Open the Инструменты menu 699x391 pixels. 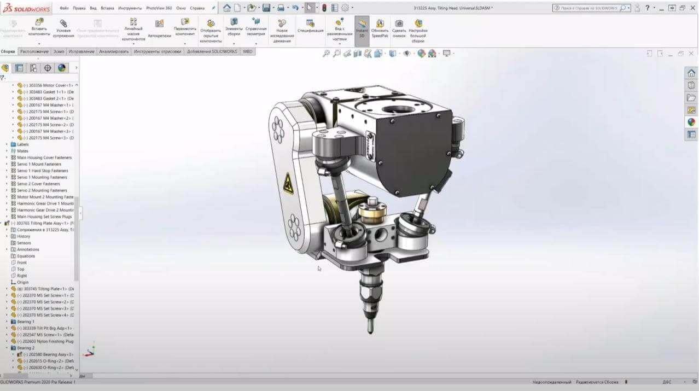pos(129,8)
